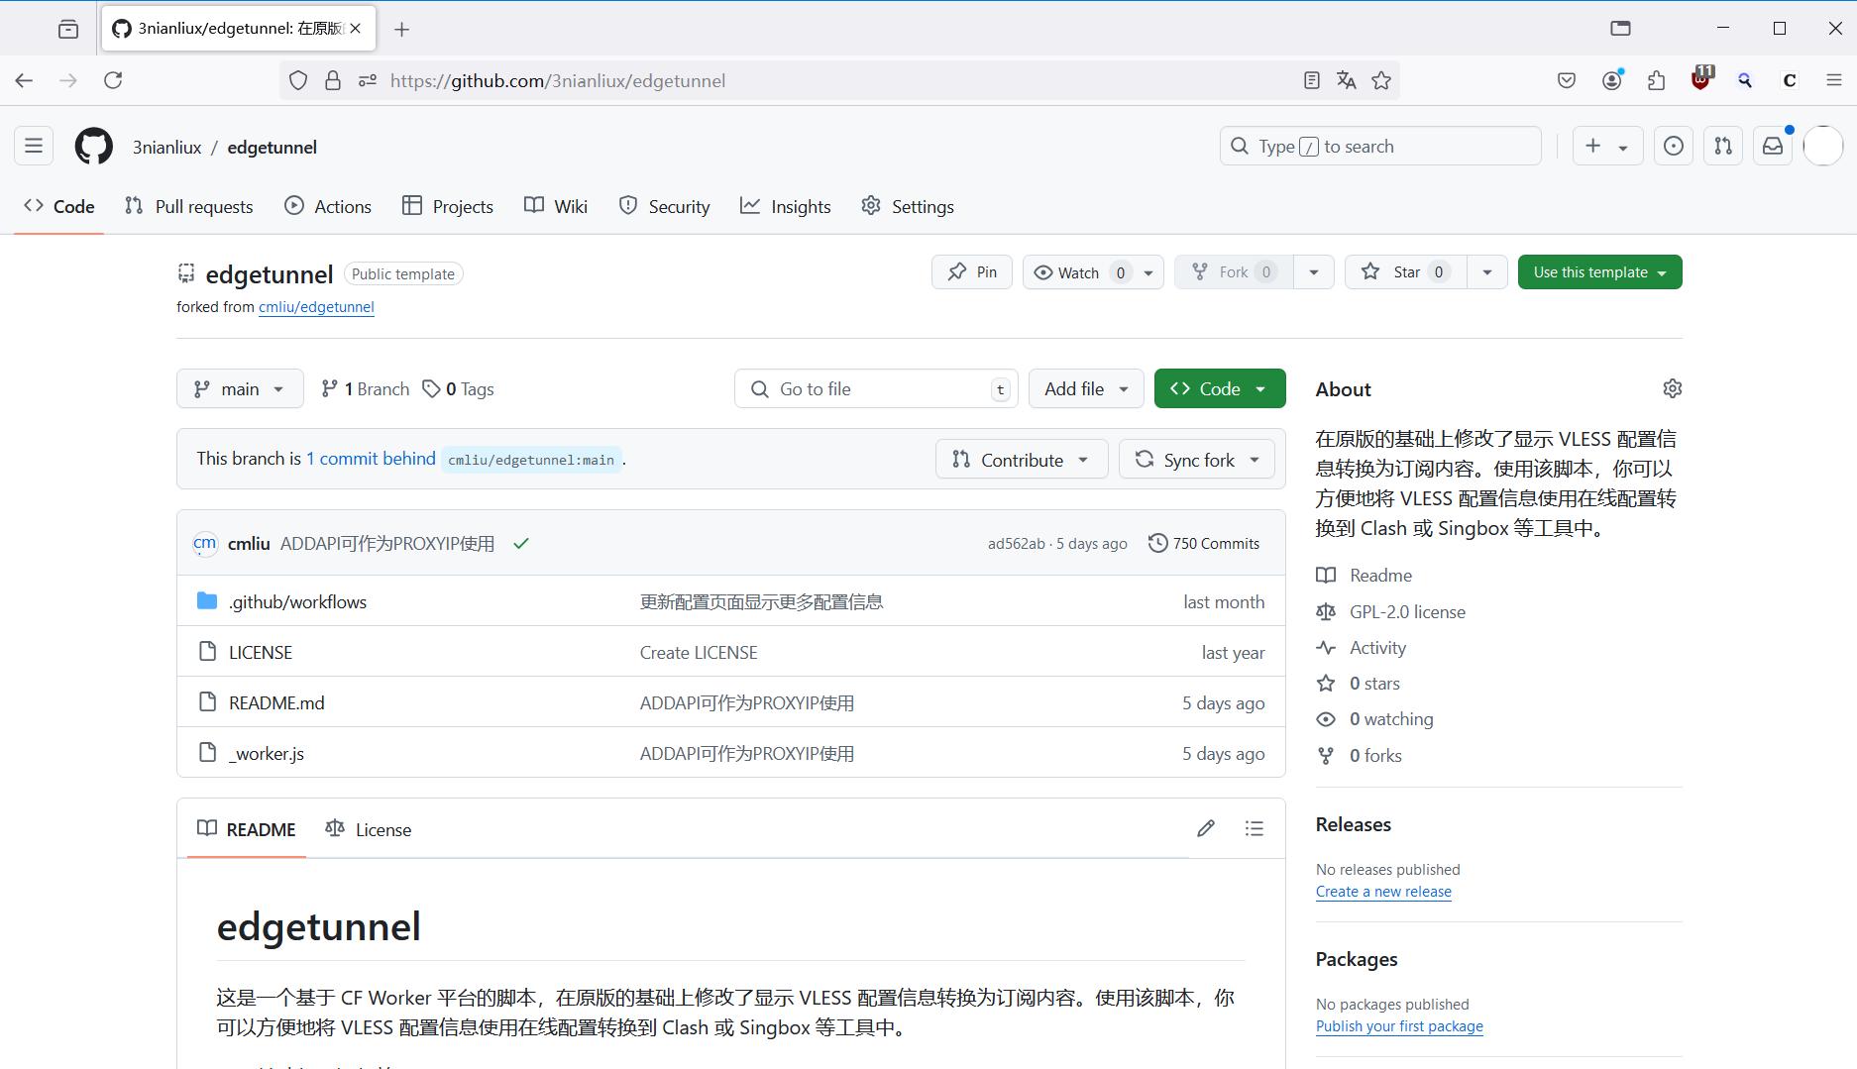Click the site security padlock icon
1857x1069 pixels.
333,80
